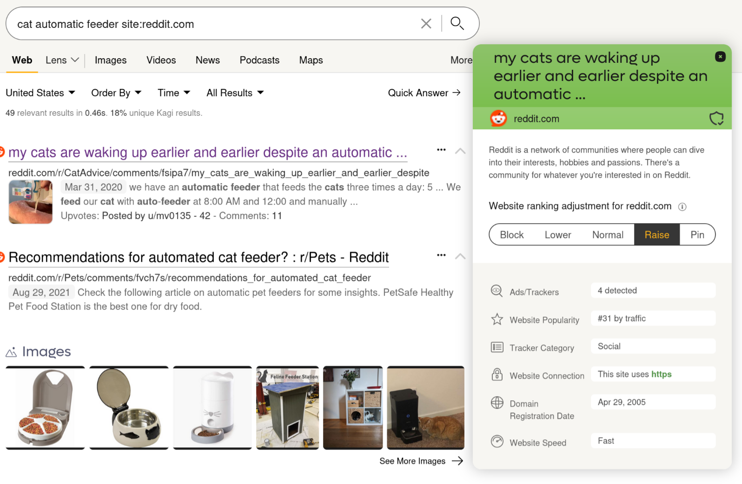Click the magnifying glass search icon
This screenshot has height=484, width=742.
pos(457,23)
